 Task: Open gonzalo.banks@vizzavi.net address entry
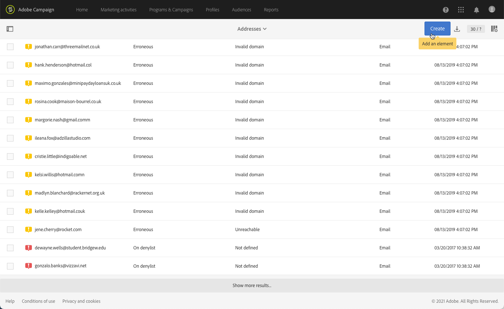pos(60,266)
